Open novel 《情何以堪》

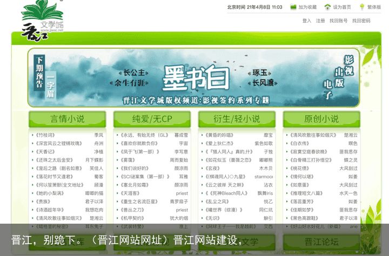pyautogui.click(x=301, y=177)
